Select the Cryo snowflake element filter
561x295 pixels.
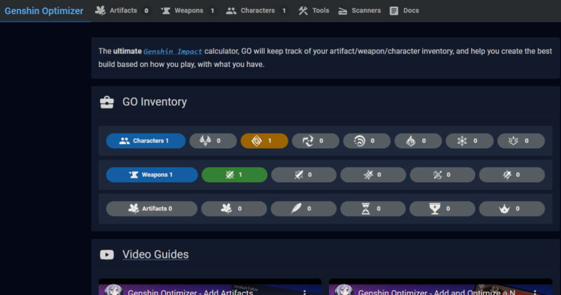pyautogui.click(x=470, y=141)
